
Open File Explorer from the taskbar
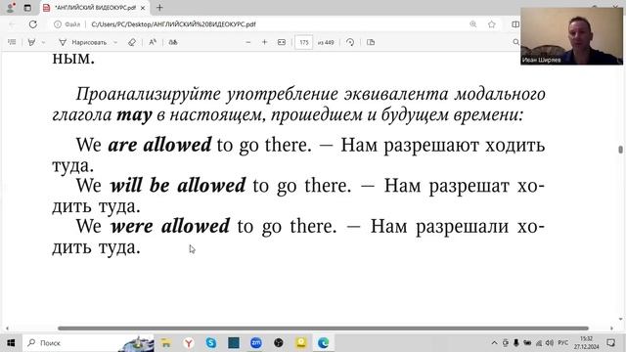point(165,343)
